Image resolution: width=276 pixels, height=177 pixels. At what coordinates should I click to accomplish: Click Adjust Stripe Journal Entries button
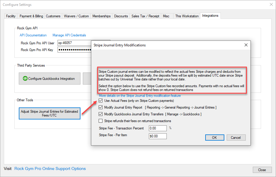pyautogui.click(x=50, y=114)
